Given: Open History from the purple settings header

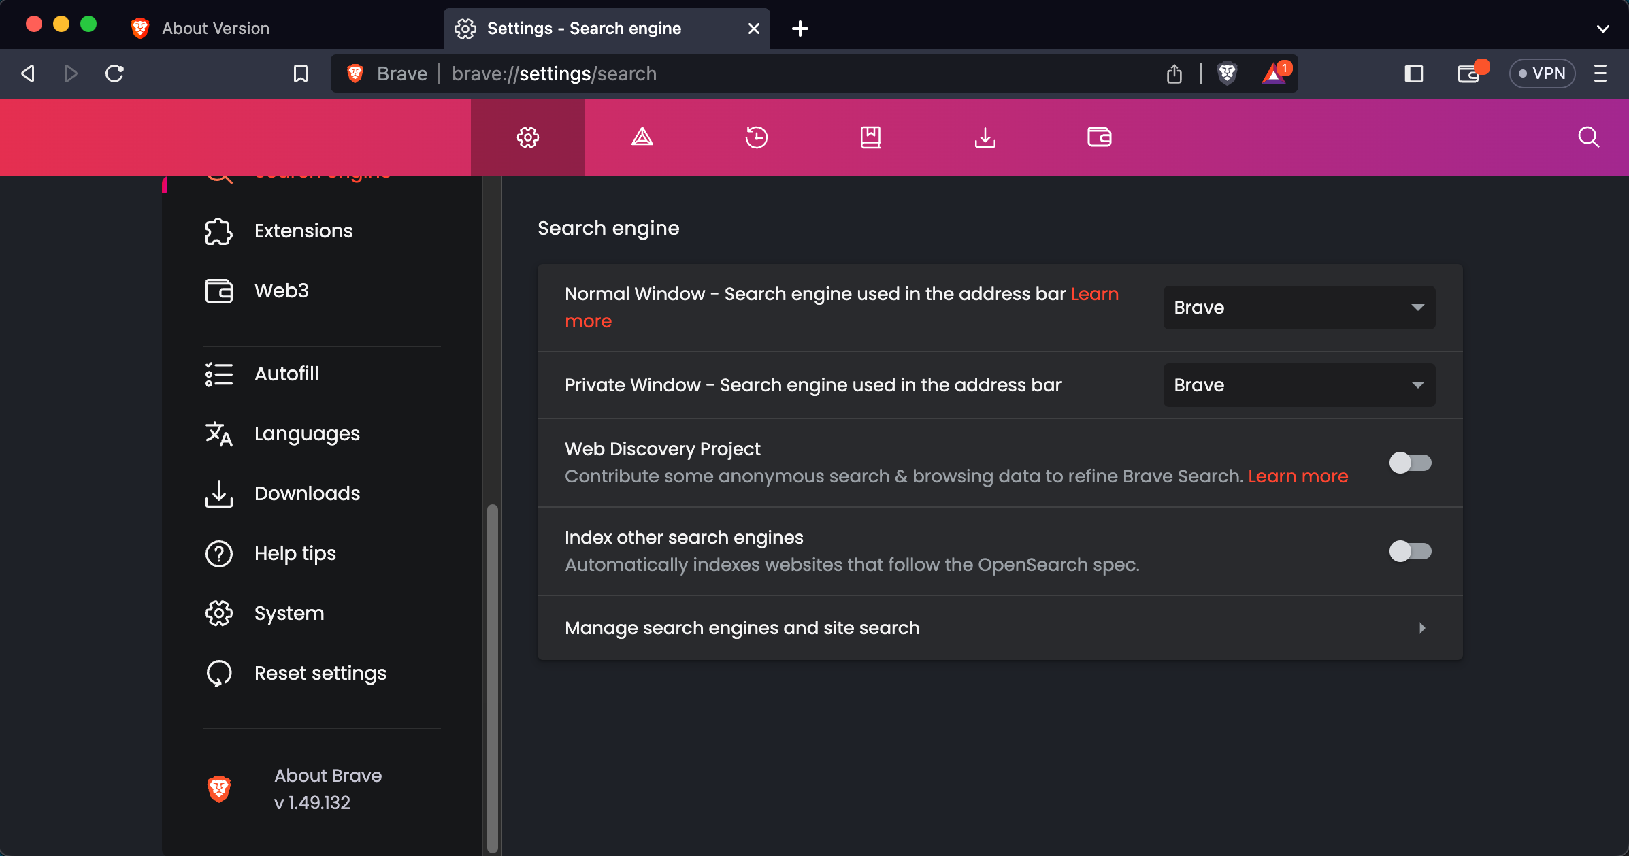Looking at the screenshot, I should tap(757, 137).
